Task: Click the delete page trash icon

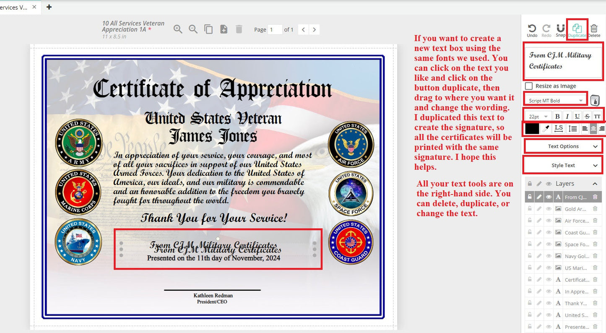Action: pyautogui.click(x=239, y=29)
